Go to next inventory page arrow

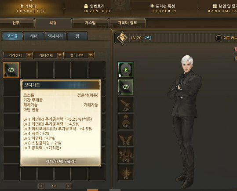[68, 186]
